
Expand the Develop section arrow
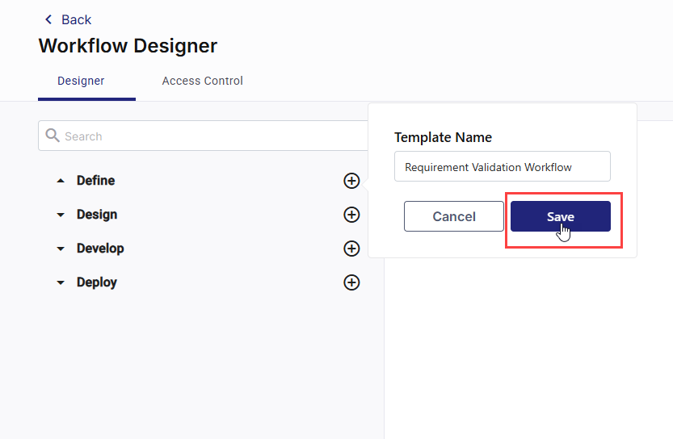[61, 249]
